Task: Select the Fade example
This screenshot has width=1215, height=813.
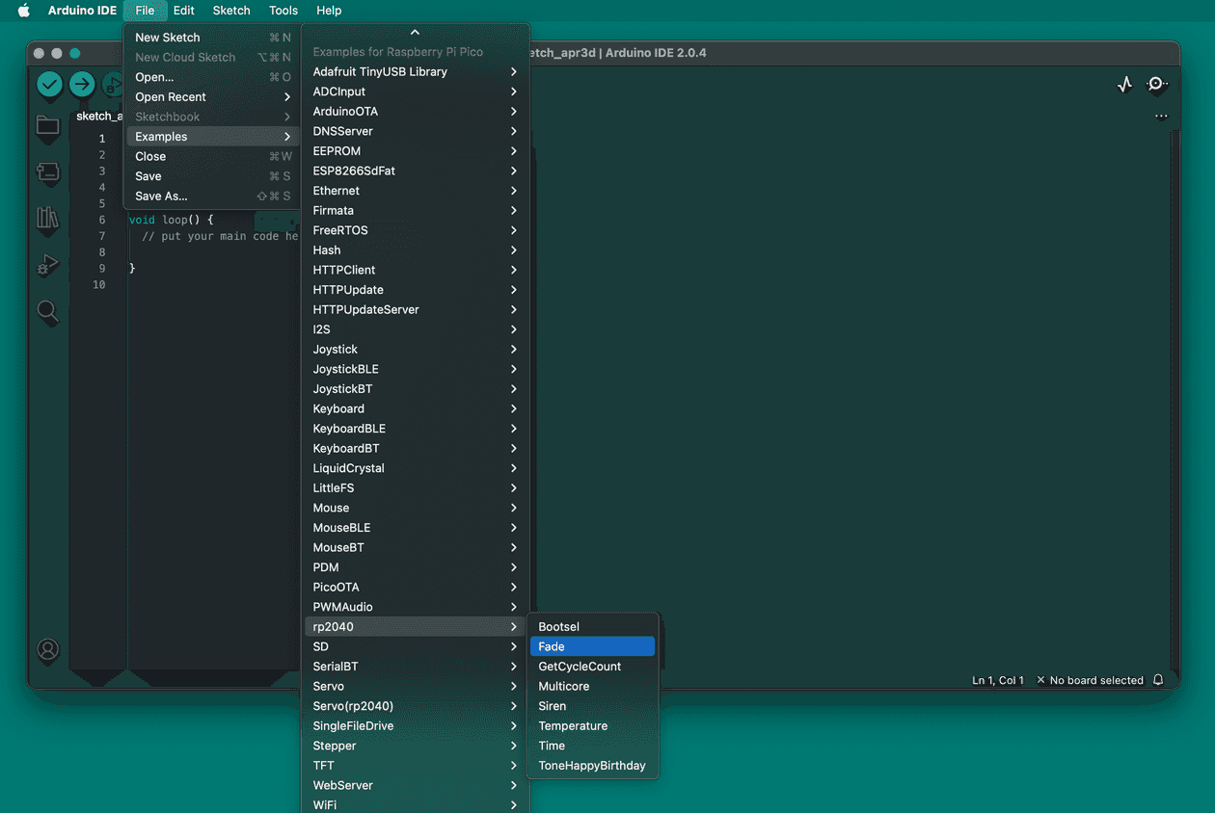Action: [x=592, y=647]
